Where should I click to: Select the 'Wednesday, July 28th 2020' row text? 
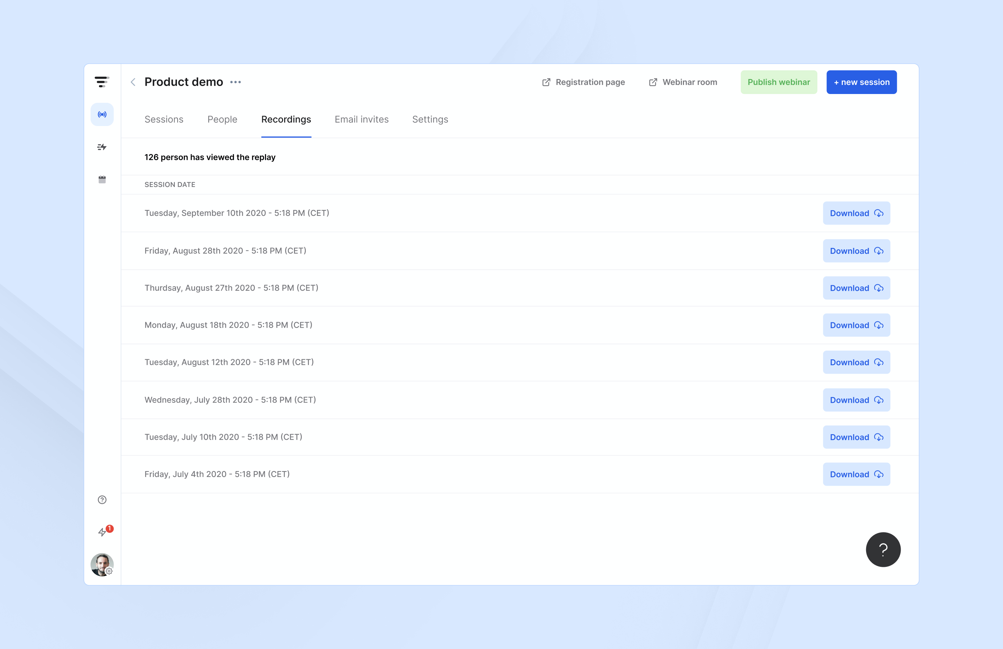click(230, 399)
